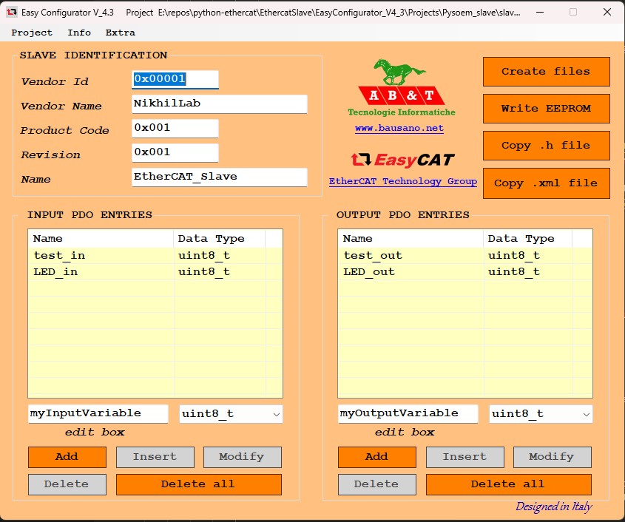The image size is (625, 522).
Task: Click Copy .xml file button
Action: 546,183
